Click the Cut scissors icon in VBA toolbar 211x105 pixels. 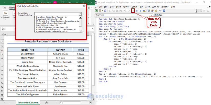tap(110, 11)
